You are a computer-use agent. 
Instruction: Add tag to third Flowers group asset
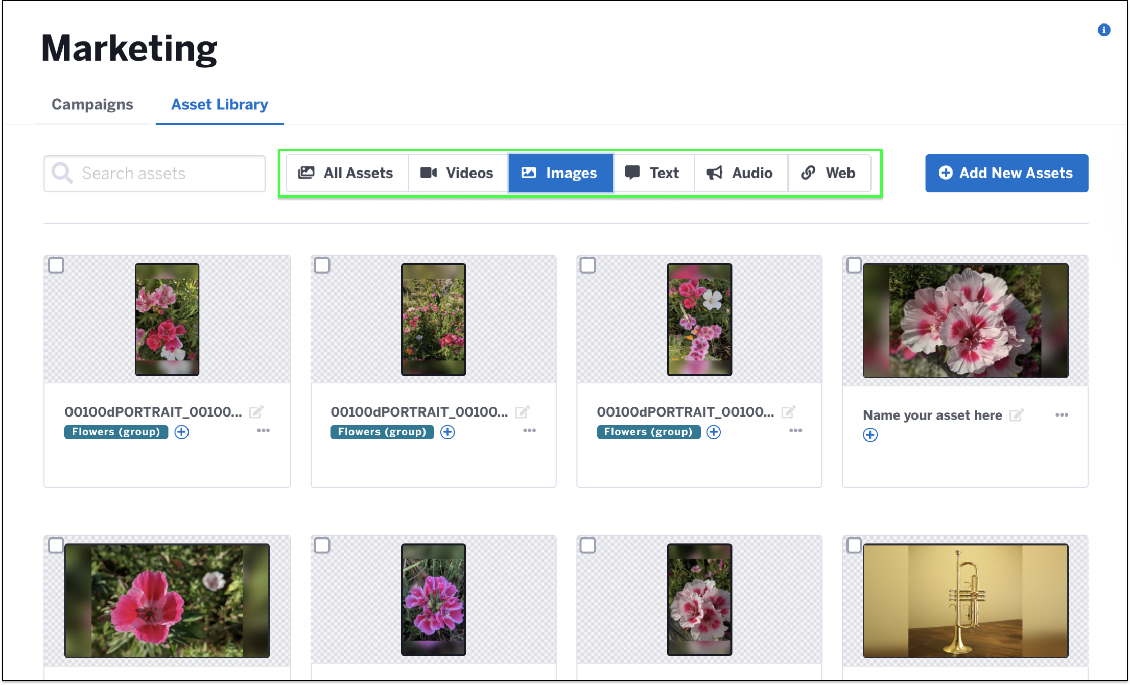714,432
